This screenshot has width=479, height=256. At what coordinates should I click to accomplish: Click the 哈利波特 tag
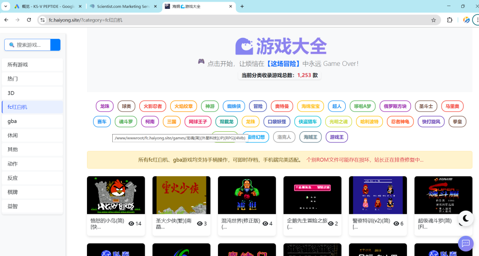pos(370,121)
